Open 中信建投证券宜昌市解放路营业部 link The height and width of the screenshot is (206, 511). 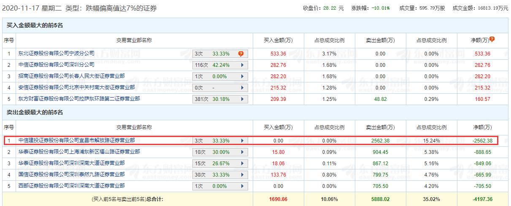(x=77, y=140)
